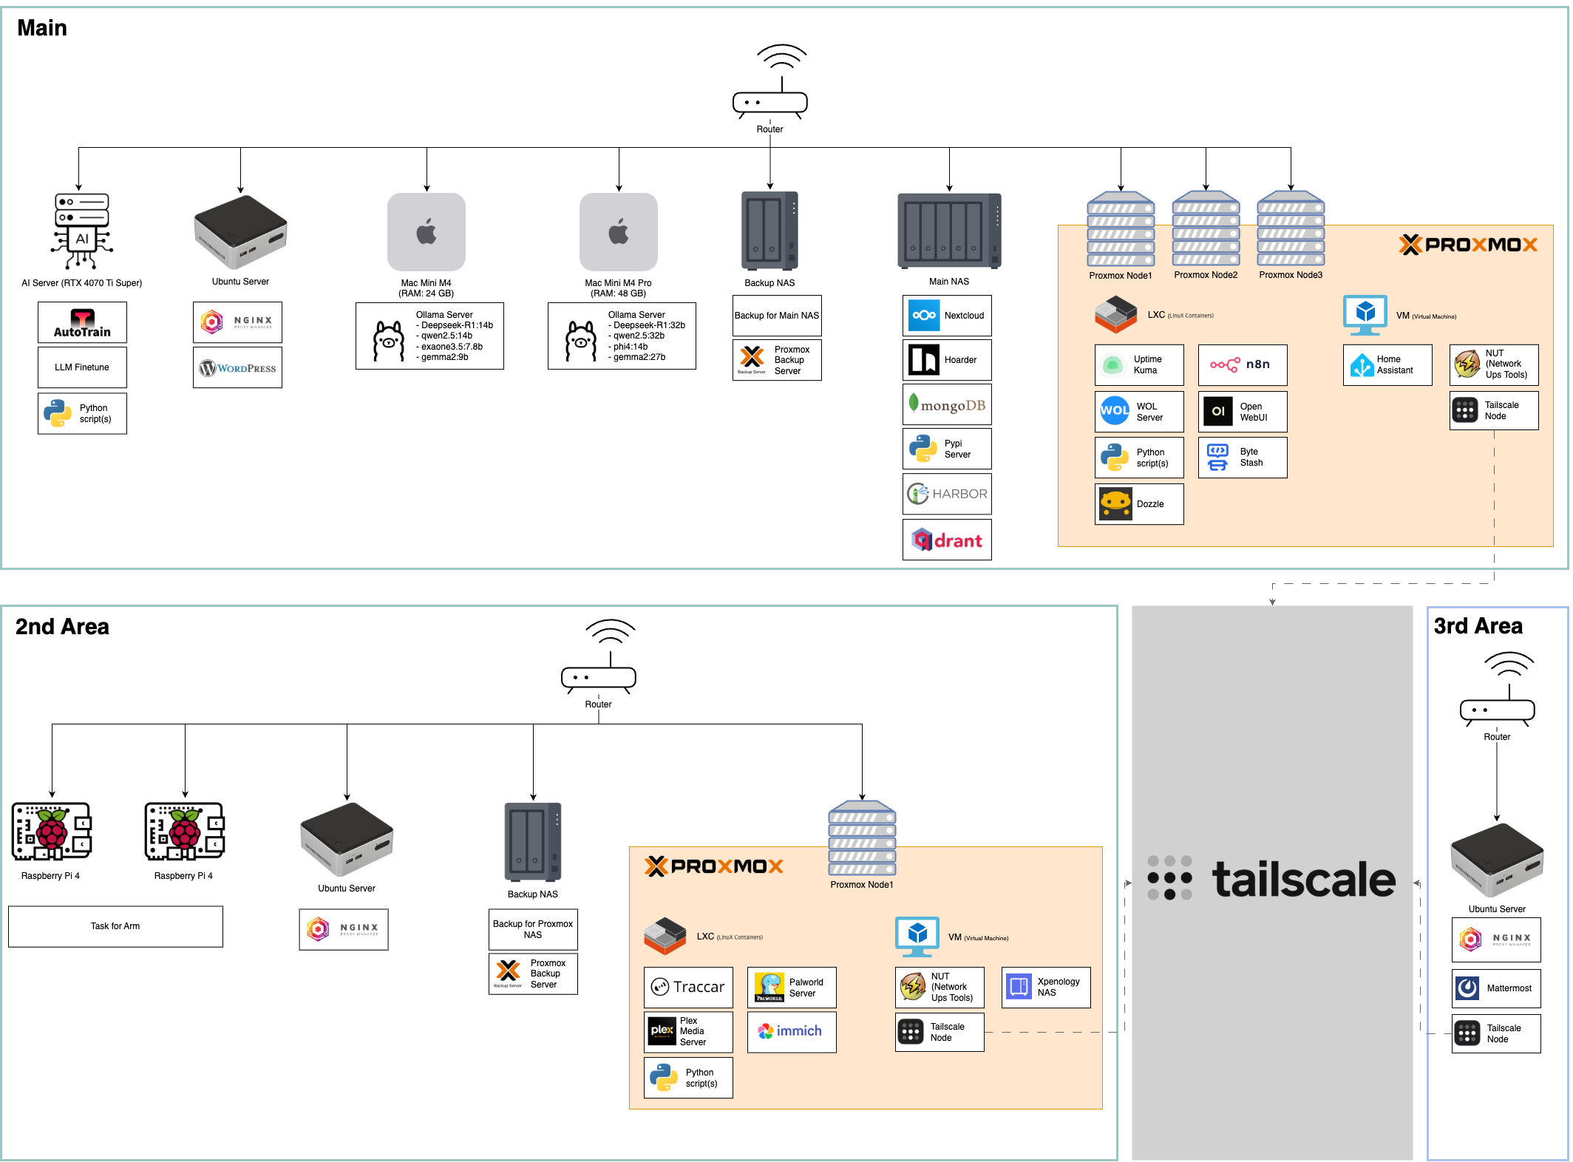Click the Proxmox Node2 server icon
The height and width of the screenshot is (1162, 1573).
coord(1206,229)
